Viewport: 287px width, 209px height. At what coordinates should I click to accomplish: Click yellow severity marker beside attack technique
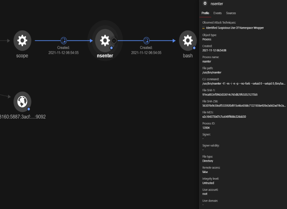pos(203,28)
